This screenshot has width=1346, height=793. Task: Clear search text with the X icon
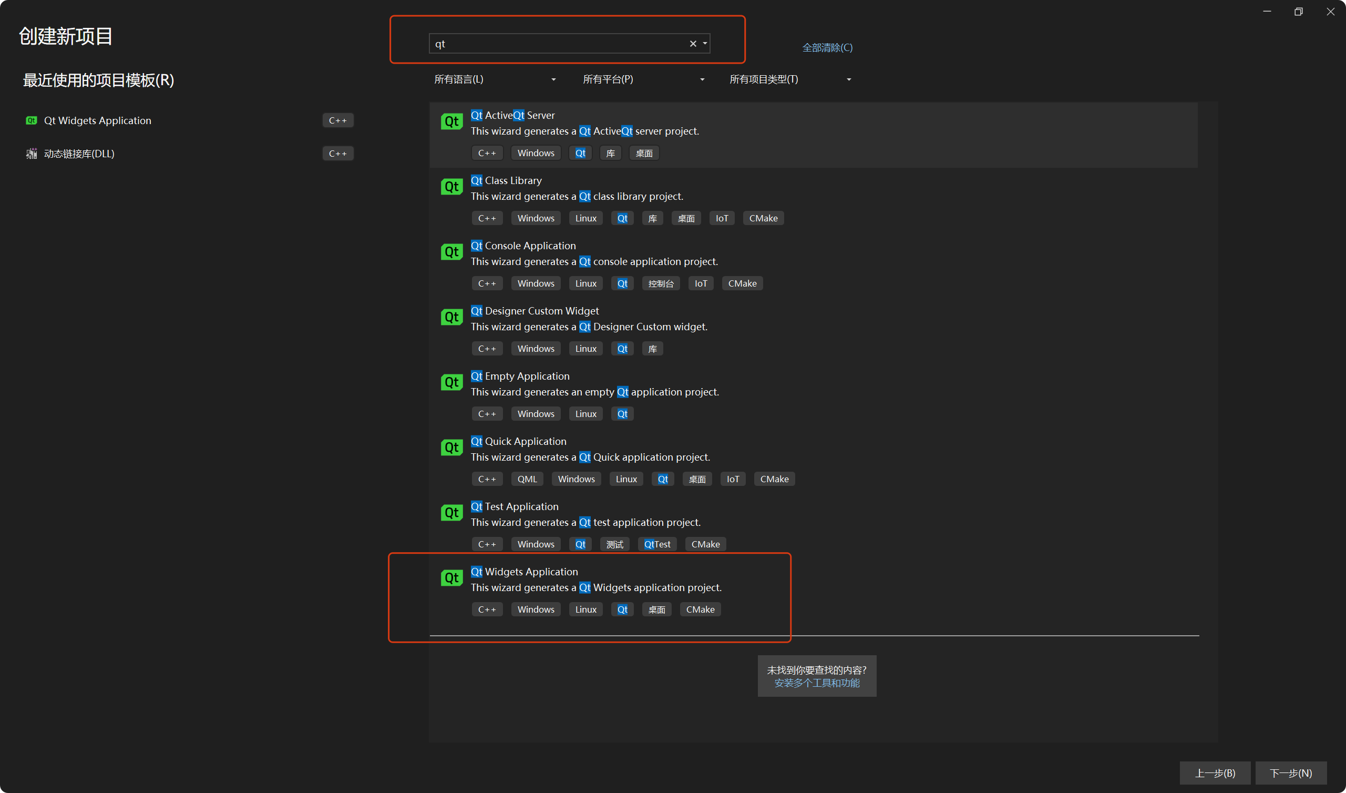click(693, 44)
